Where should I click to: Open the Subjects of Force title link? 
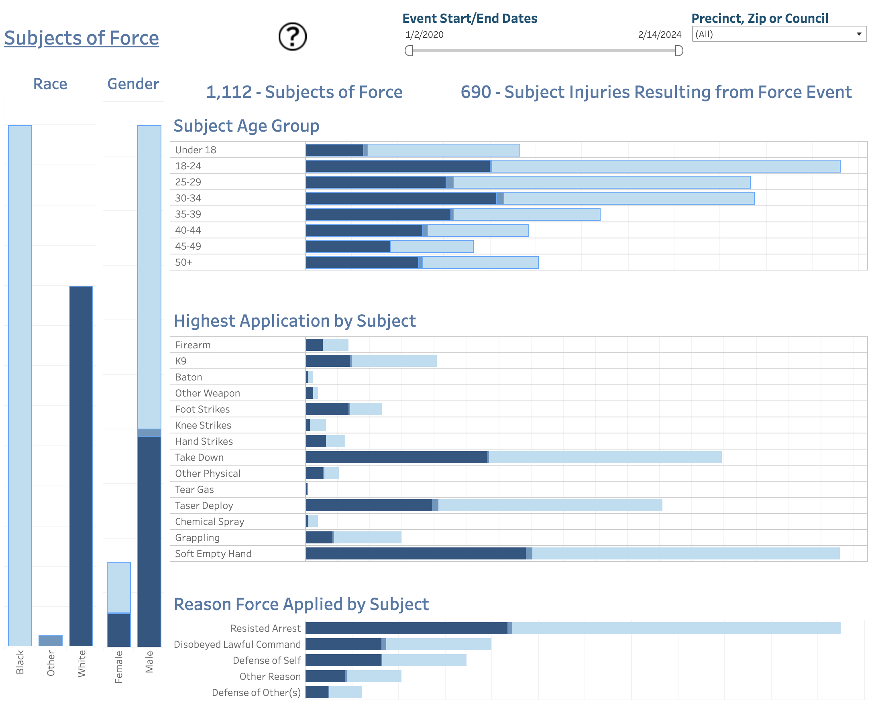[82, 38]
